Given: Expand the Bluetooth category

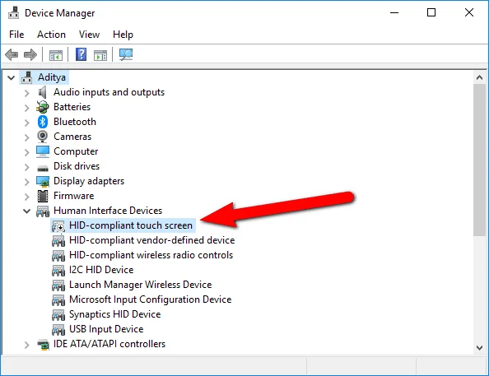Looking at the screenshot, I should [27, 123].
